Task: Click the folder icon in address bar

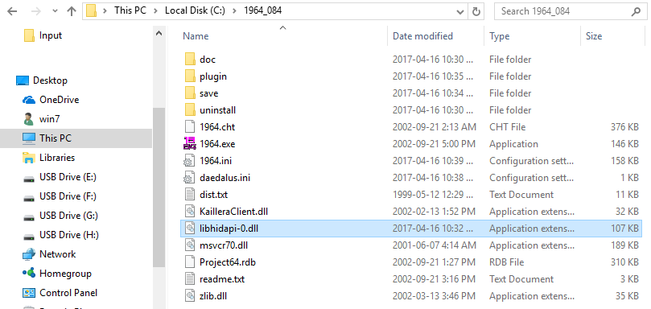Action: [x=92, y=10]
